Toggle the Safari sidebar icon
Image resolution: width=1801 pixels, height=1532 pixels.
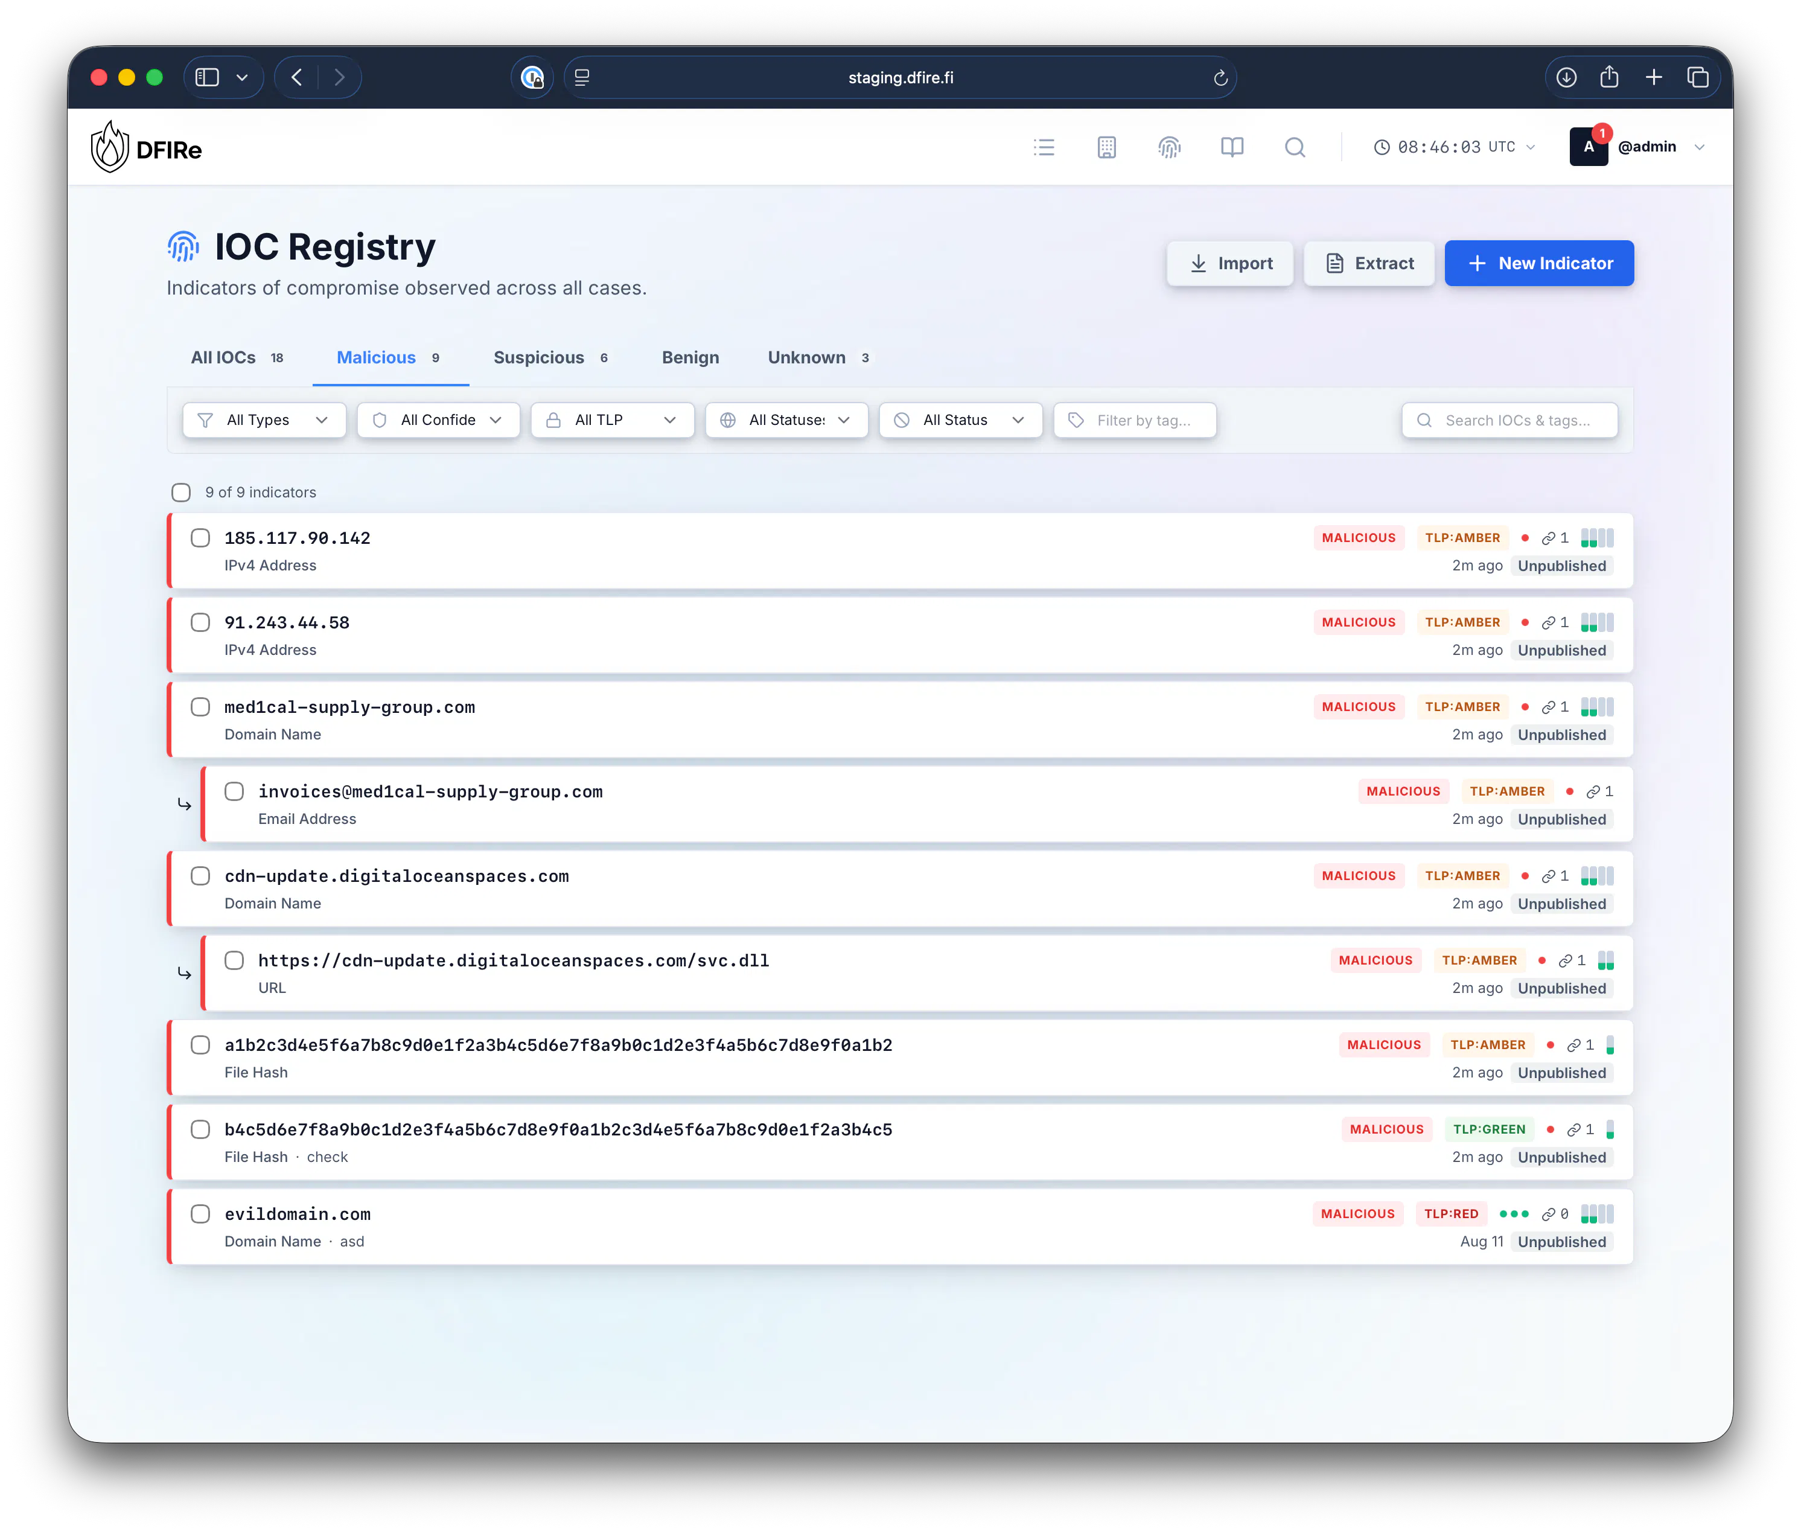point(206,77)
